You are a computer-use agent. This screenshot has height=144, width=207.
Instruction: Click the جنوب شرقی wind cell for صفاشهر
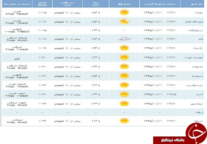(17, 104)
